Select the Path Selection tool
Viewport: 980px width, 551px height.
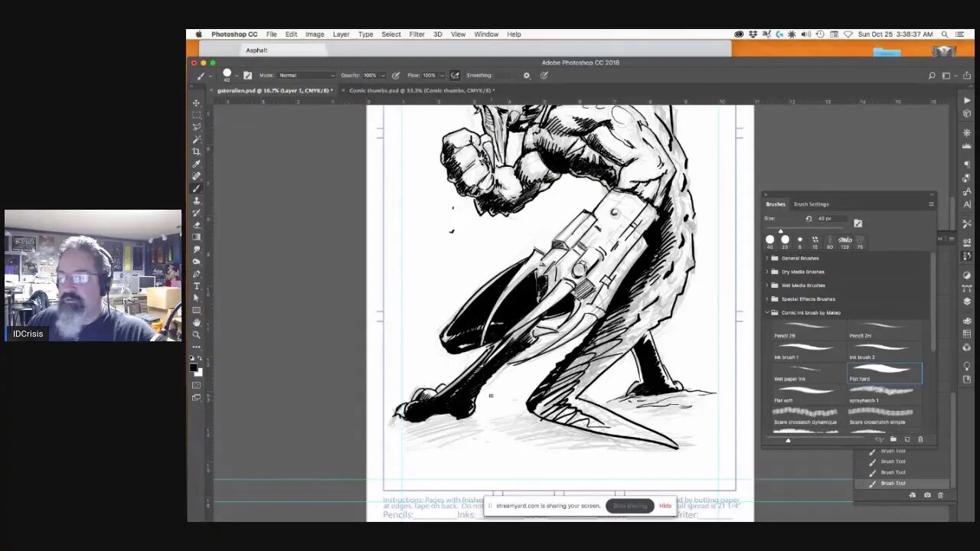click(197, 298)
